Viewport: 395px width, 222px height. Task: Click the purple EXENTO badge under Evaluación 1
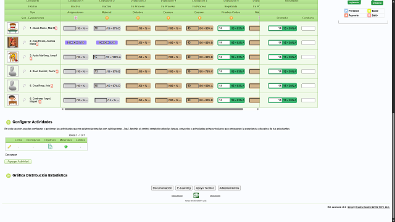(76, 43)
